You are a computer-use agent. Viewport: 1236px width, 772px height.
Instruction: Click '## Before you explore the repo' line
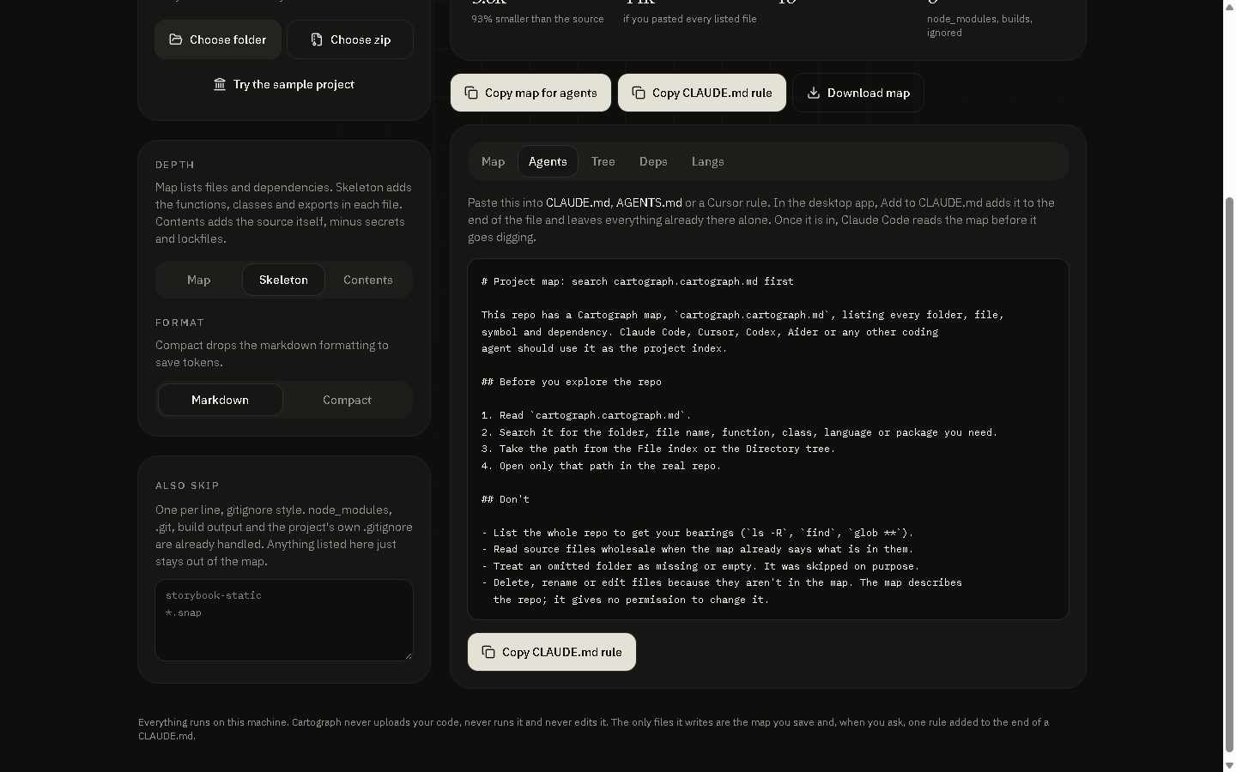[x=572, y=382]
